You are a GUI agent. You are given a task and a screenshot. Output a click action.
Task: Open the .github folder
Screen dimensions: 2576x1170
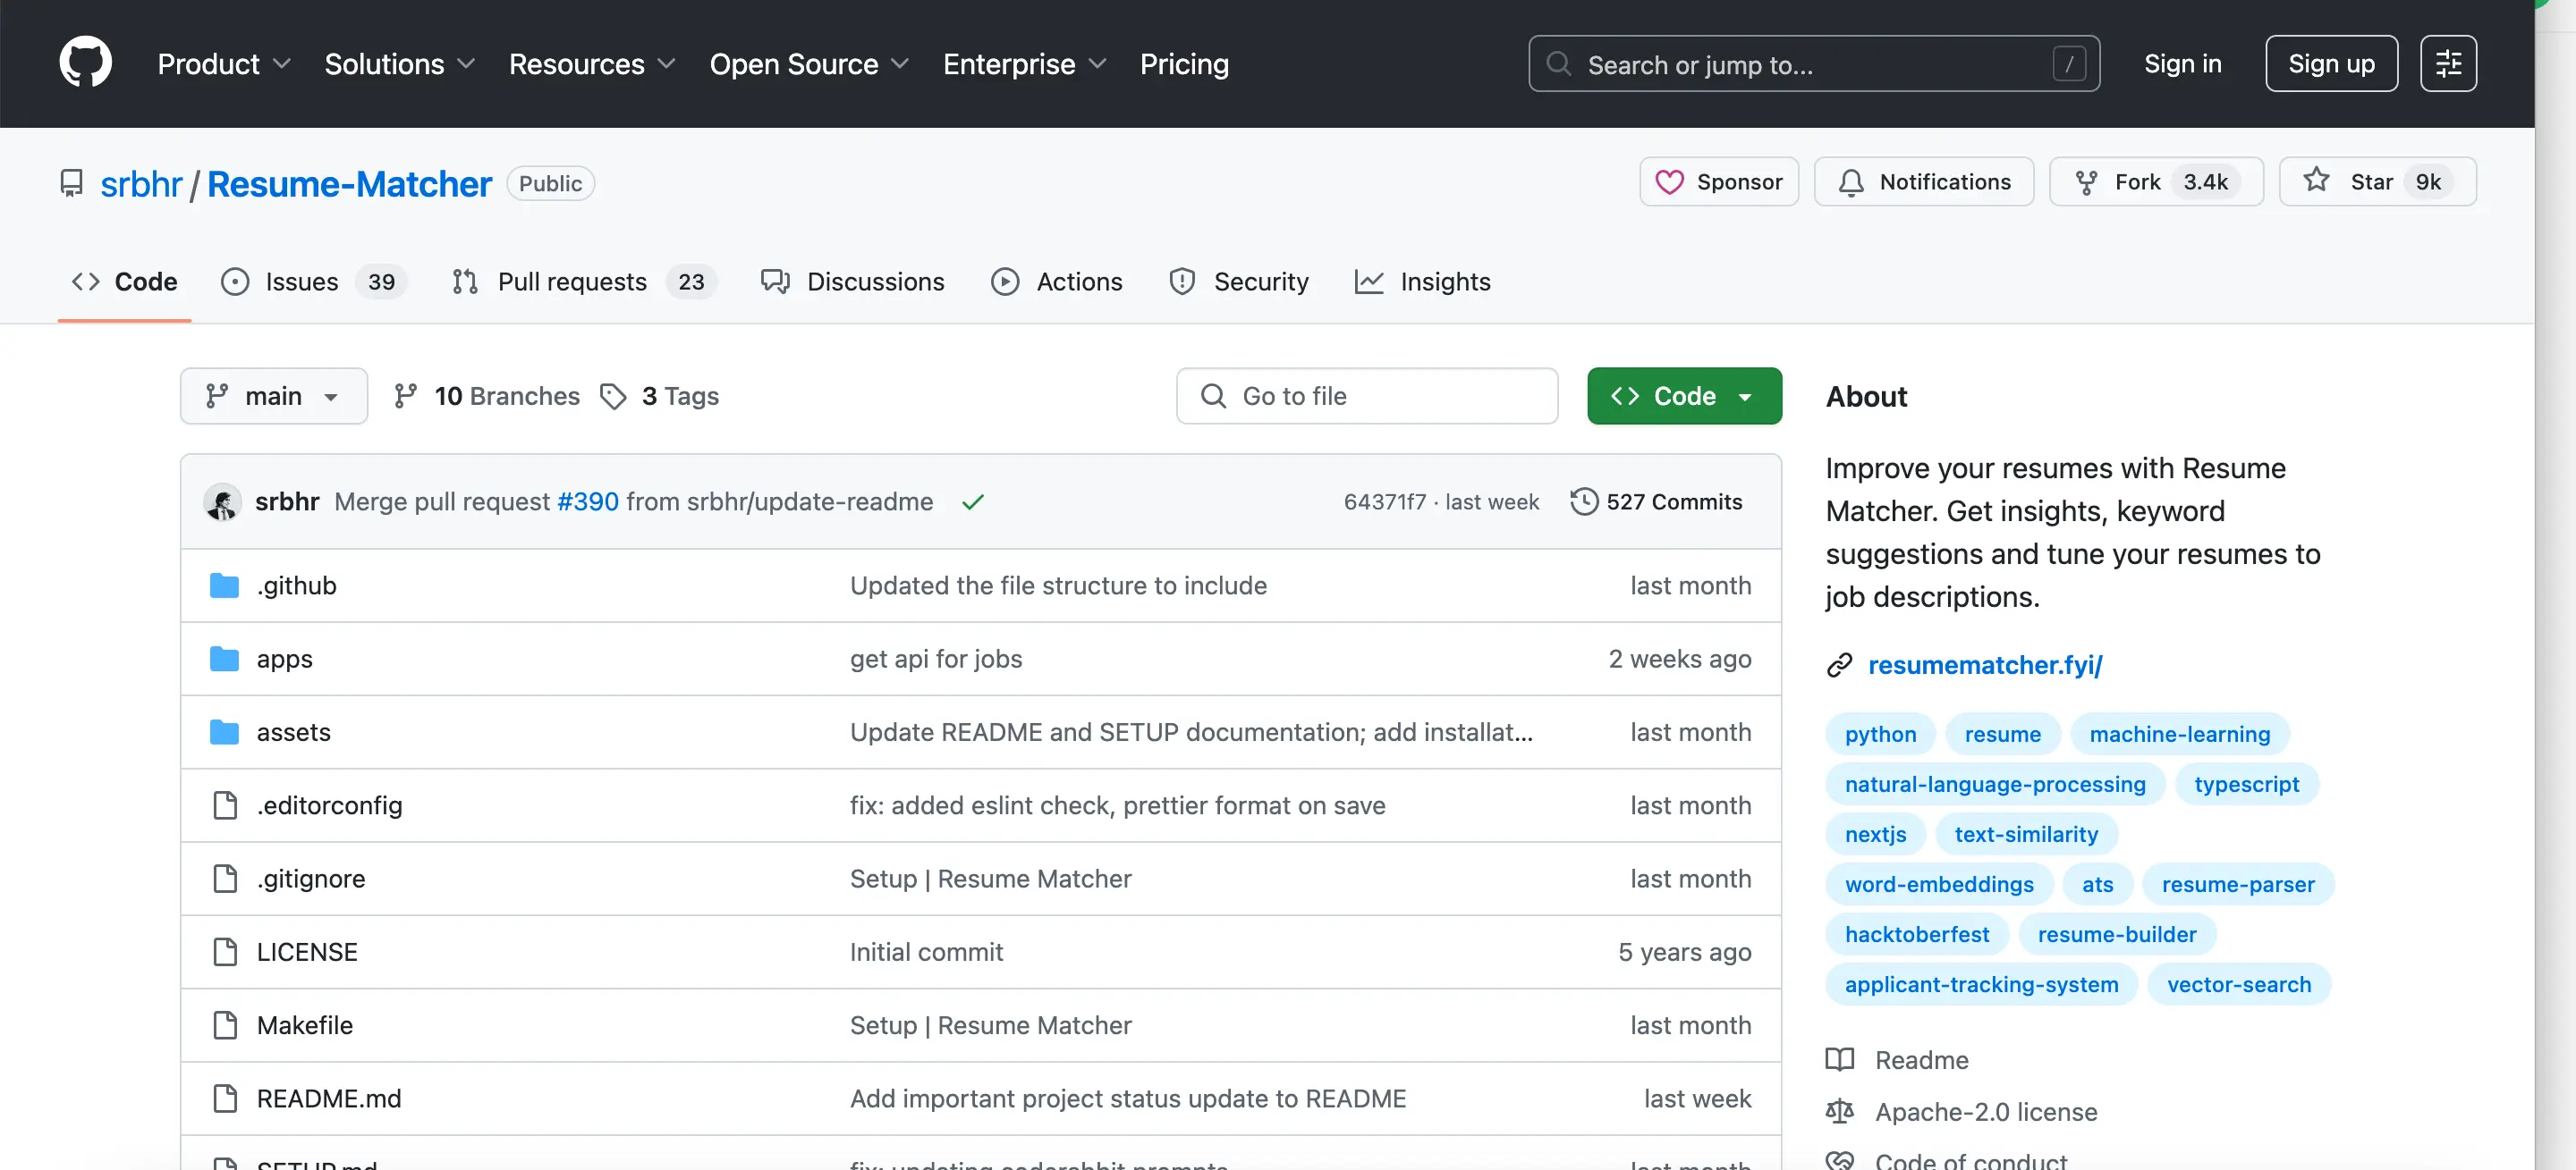coord(296,585)
